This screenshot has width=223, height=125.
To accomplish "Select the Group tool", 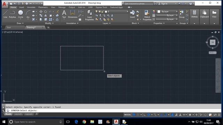I will point(182,14).
